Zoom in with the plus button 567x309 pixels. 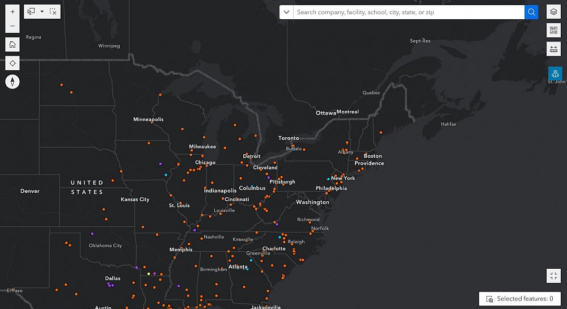pyautogui.click(x=12, y=11)
